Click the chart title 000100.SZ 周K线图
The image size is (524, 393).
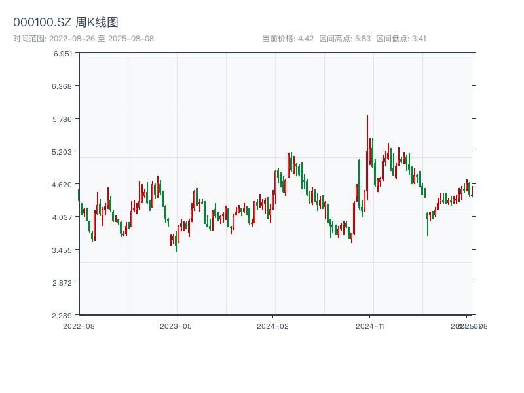[66, 22]
